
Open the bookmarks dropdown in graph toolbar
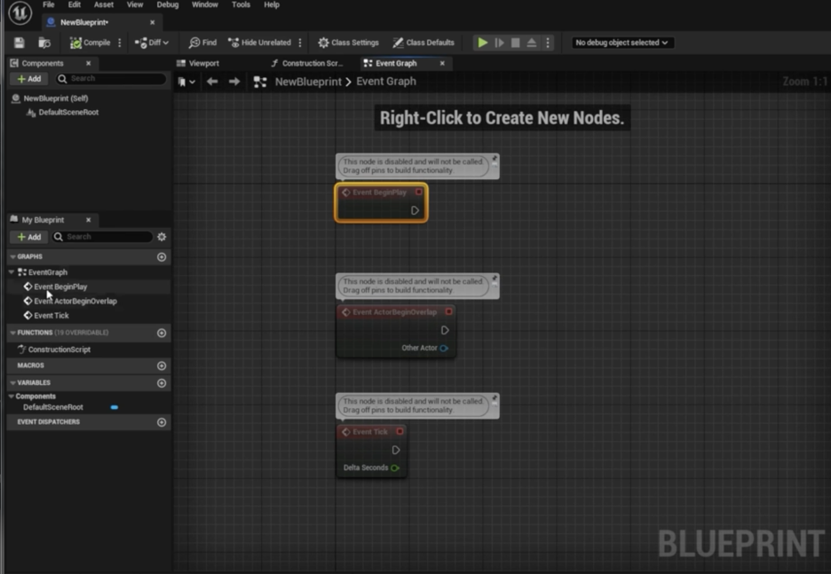click(x=186, y=82)
